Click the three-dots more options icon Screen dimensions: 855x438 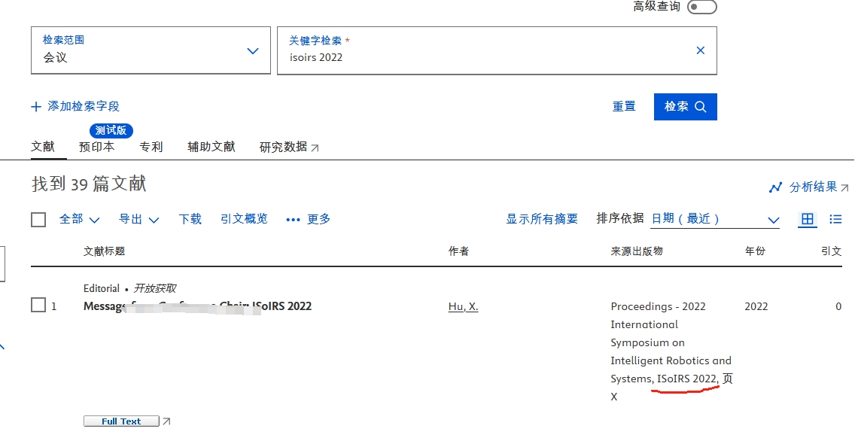pyautogui.click(x=293, y=220)
